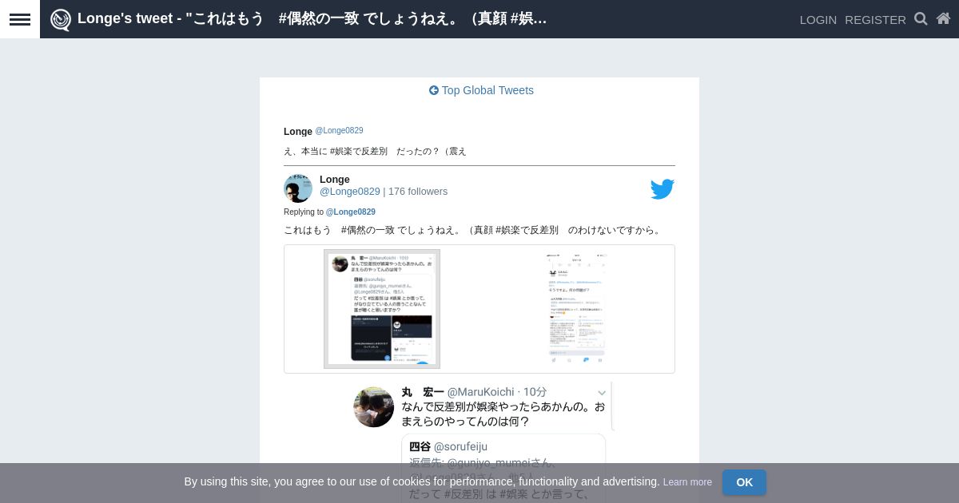Viewport: 959px width, 503px height.
Task: Open Longe's profile avatar
Action: (298, 188)
